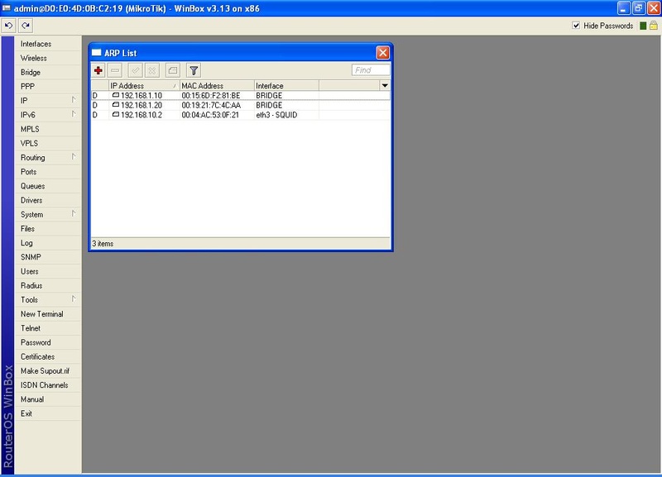
Task: Sort by the Interface column header
Action: (x=286, y=86)
